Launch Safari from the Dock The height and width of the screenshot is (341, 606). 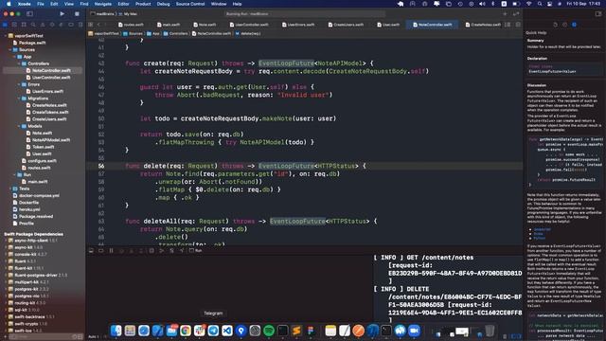coord(144,331)
